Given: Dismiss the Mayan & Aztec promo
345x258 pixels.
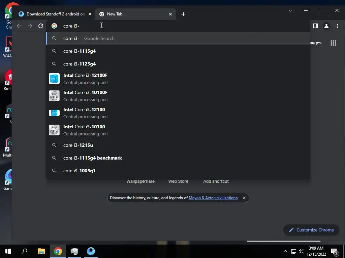Looking at the screenshot, I should [x=244, y=198].
